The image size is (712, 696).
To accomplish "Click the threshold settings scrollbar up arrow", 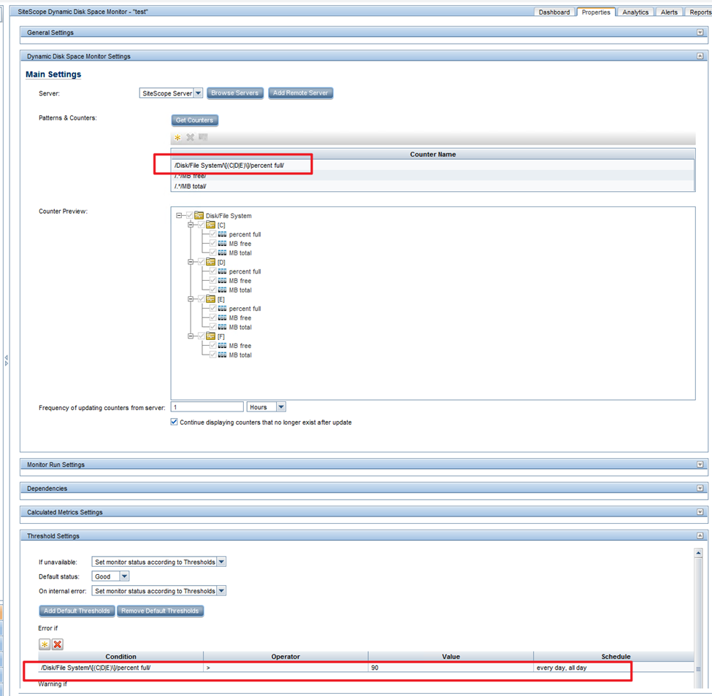I will pos(698,552).
